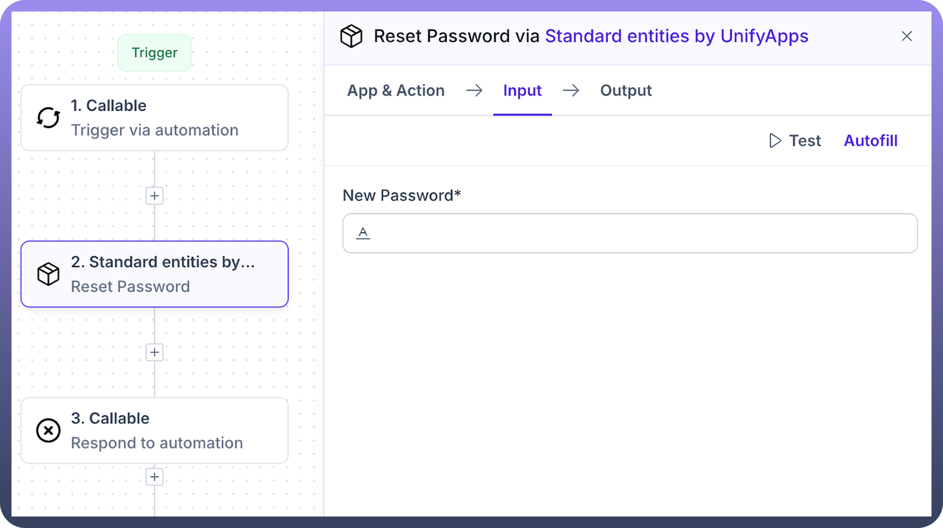
Task: Switch to the App & Action tab
Action: coord(396,90)
